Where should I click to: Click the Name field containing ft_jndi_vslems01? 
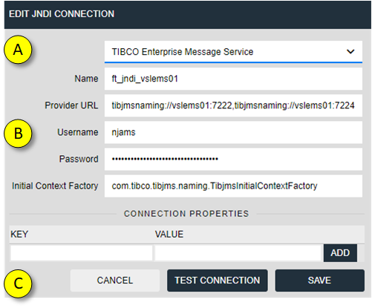233,79
